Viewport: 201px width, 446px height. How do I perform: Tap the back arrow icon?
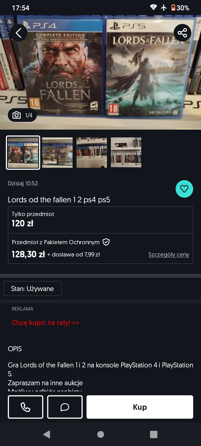19,33
